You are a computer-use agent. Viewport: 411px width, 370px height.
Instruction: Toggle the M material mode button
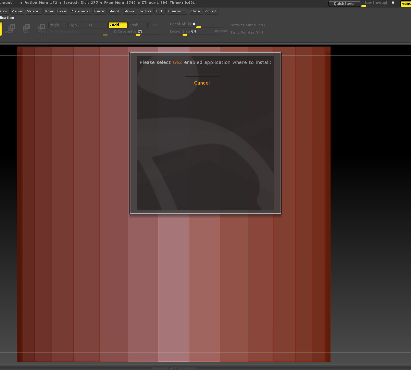[98, 25]
